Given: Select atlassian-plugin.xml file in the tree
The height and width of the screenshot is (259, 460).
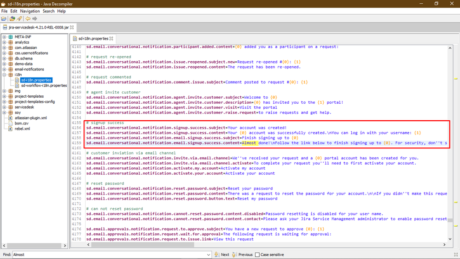Looking at the screenshot, I should (30, 118).
